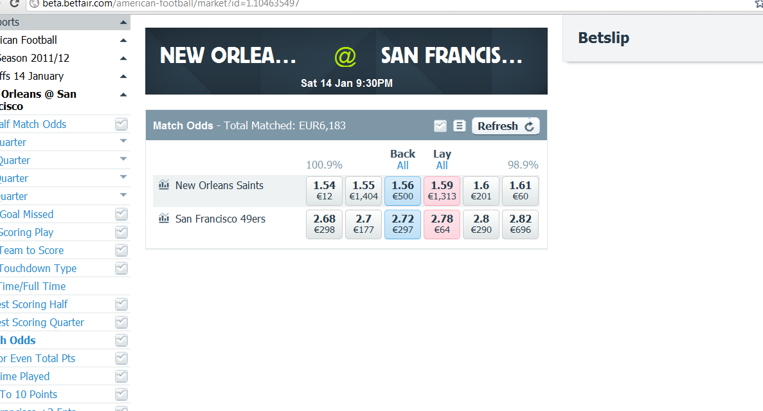Viewport: 763px width, 411px height.
Task: Click the green @ symbol in match banner
Action: (x=345, y=57)
